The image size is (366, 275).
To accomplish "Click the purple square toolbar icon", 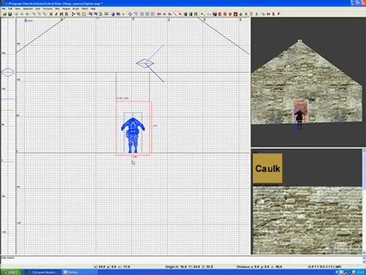I will pos(215,14).
